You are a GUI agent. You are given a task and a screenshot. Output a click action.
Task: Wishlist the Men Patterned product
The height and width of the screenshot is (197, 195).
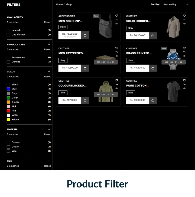[x=117, y=48]
